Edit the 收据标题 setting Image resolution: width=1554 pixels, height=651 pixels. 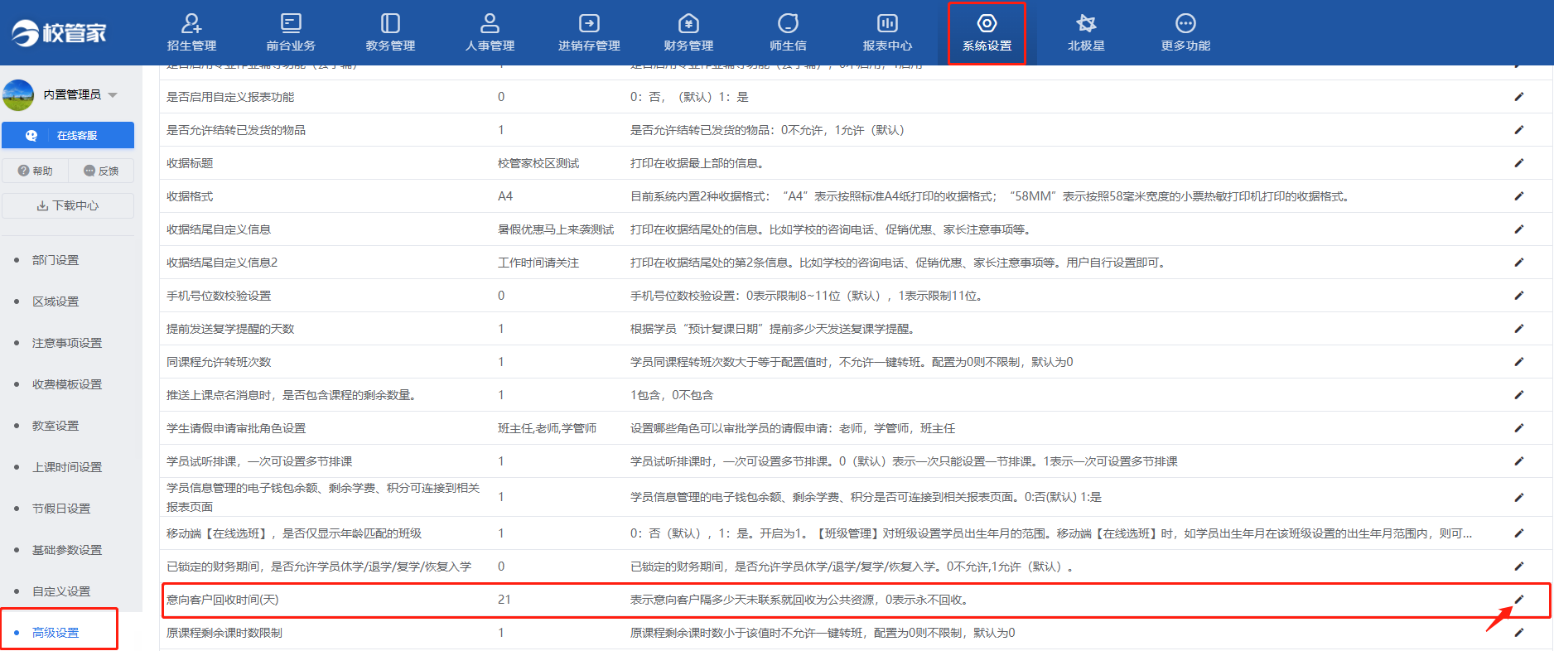click(x=1519, y=163)
